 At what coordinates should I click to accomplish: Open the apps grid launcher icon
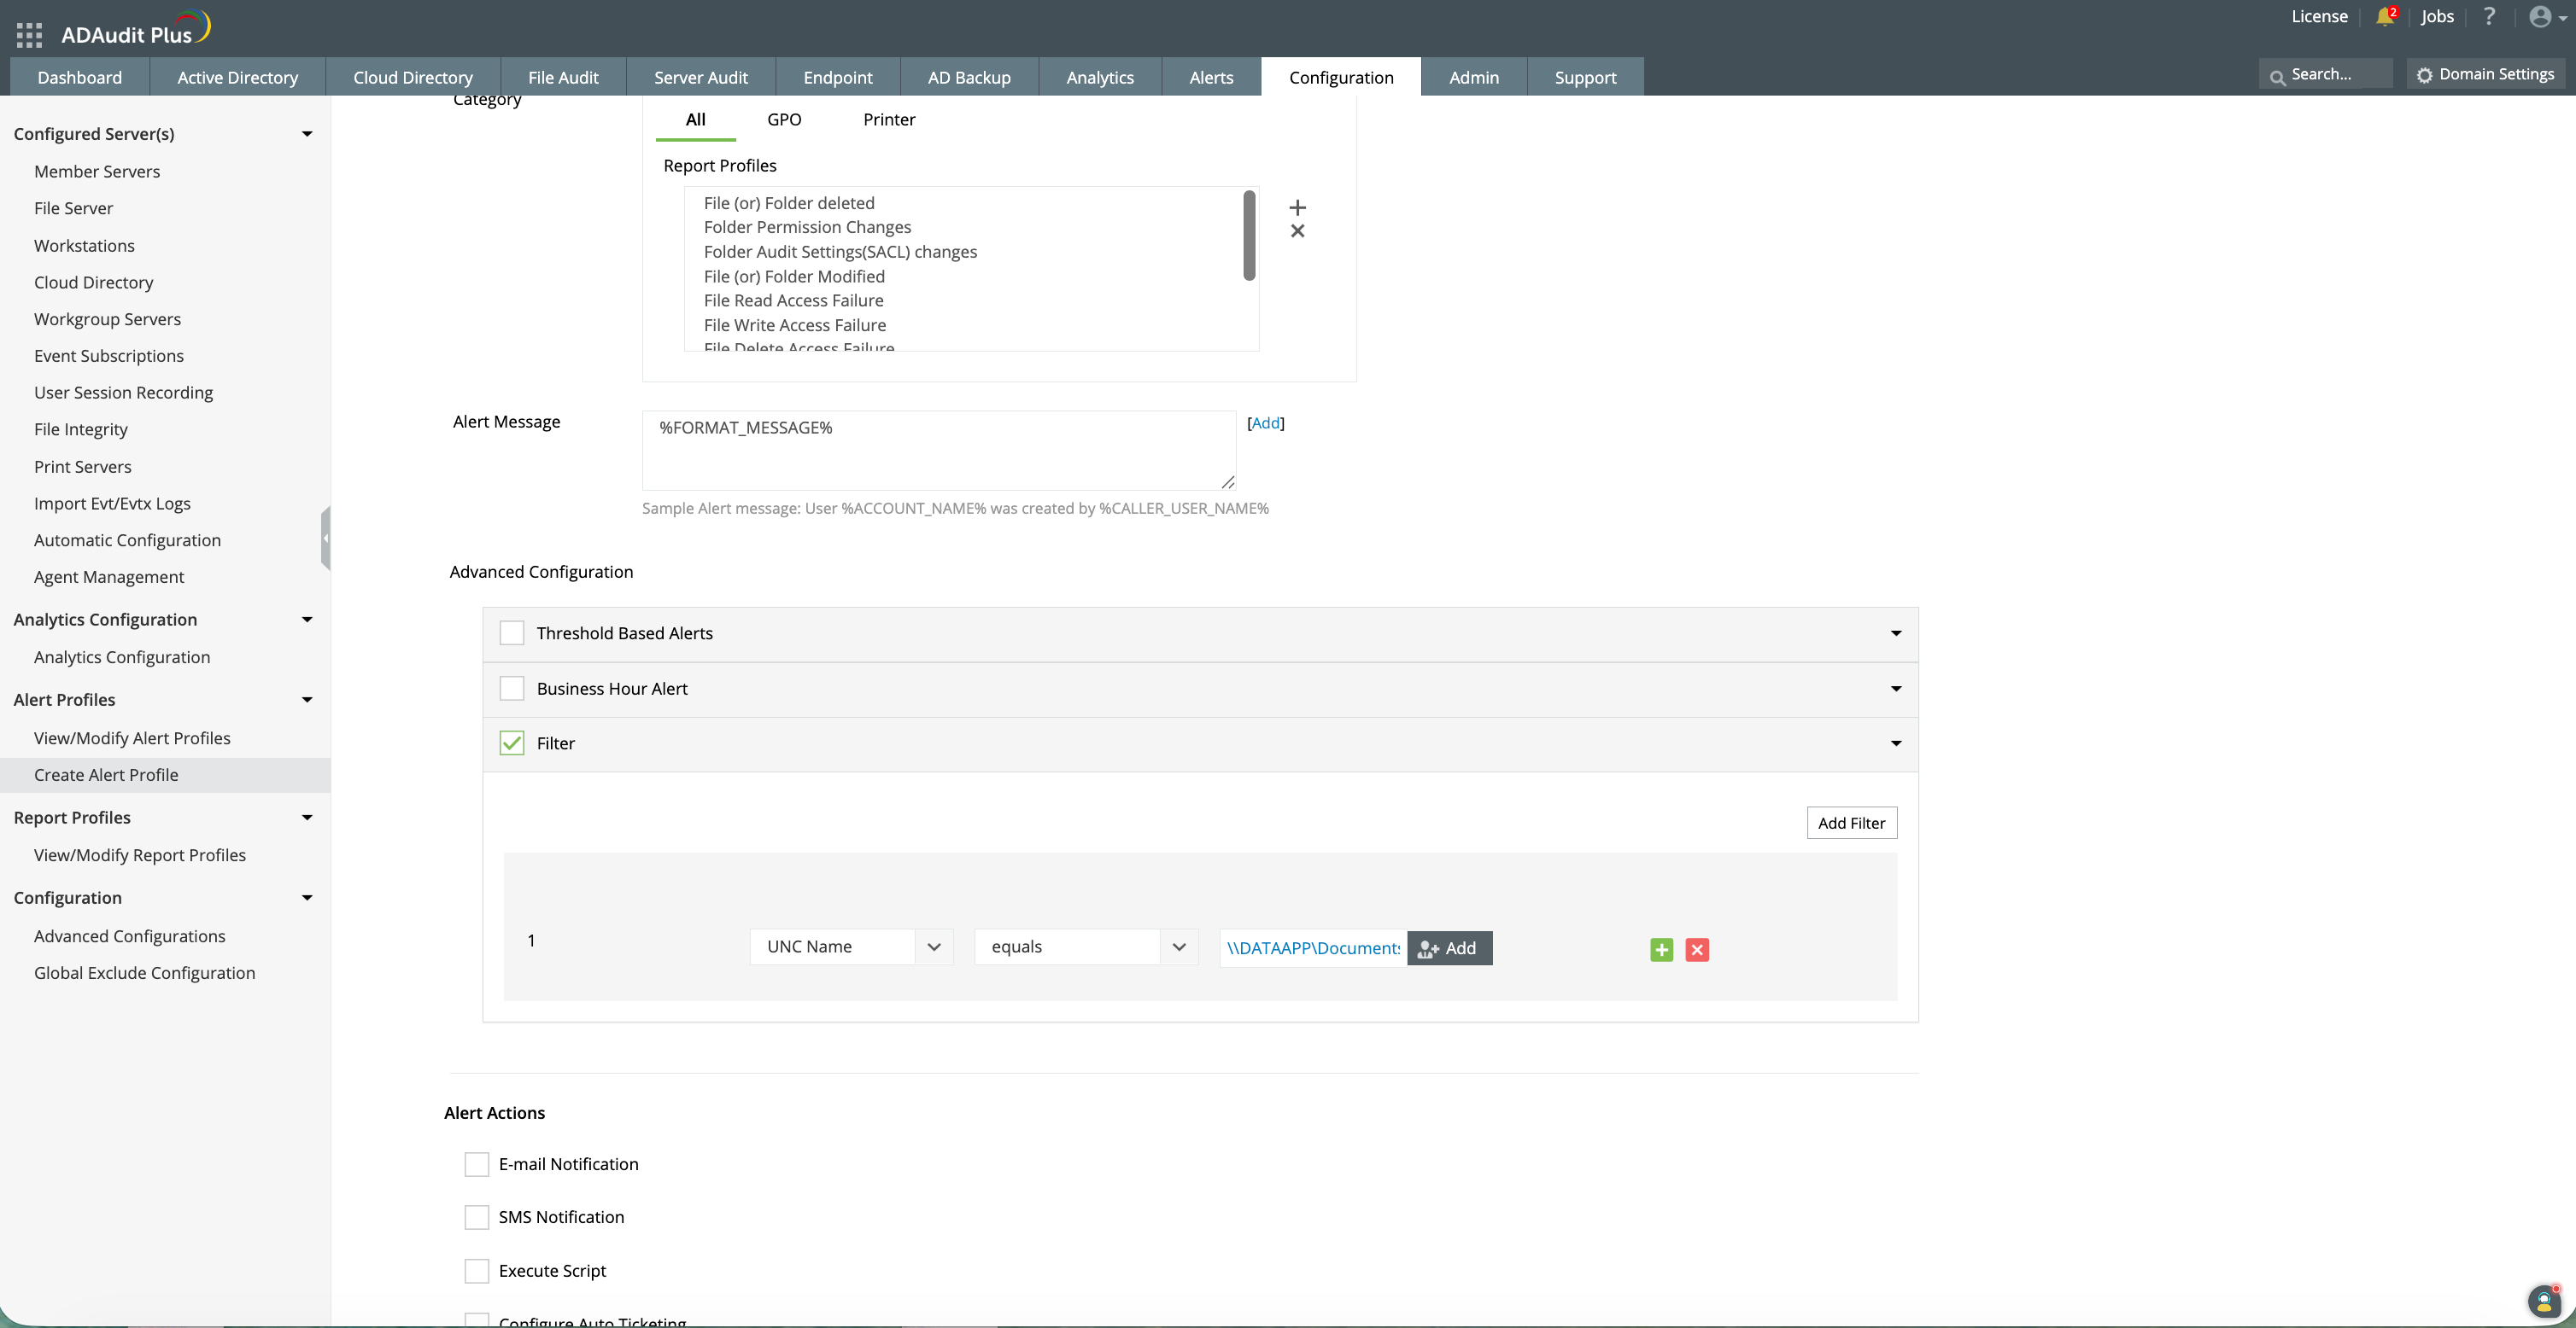pos(29,35)
